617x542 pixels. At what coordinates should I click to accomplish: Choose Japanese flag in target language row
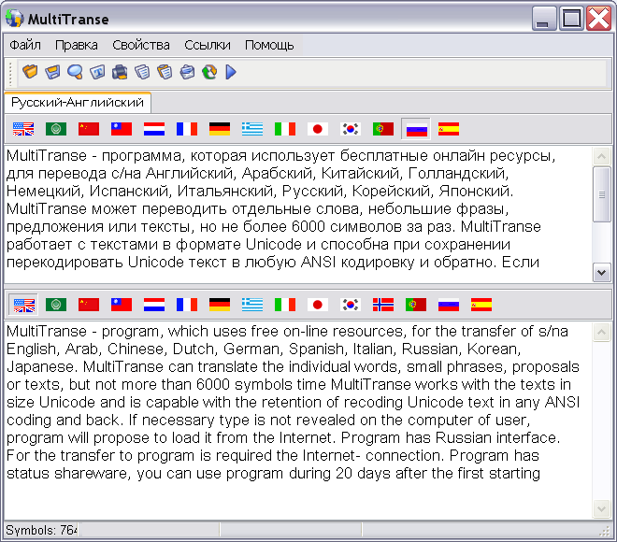(x=318, y=305)
